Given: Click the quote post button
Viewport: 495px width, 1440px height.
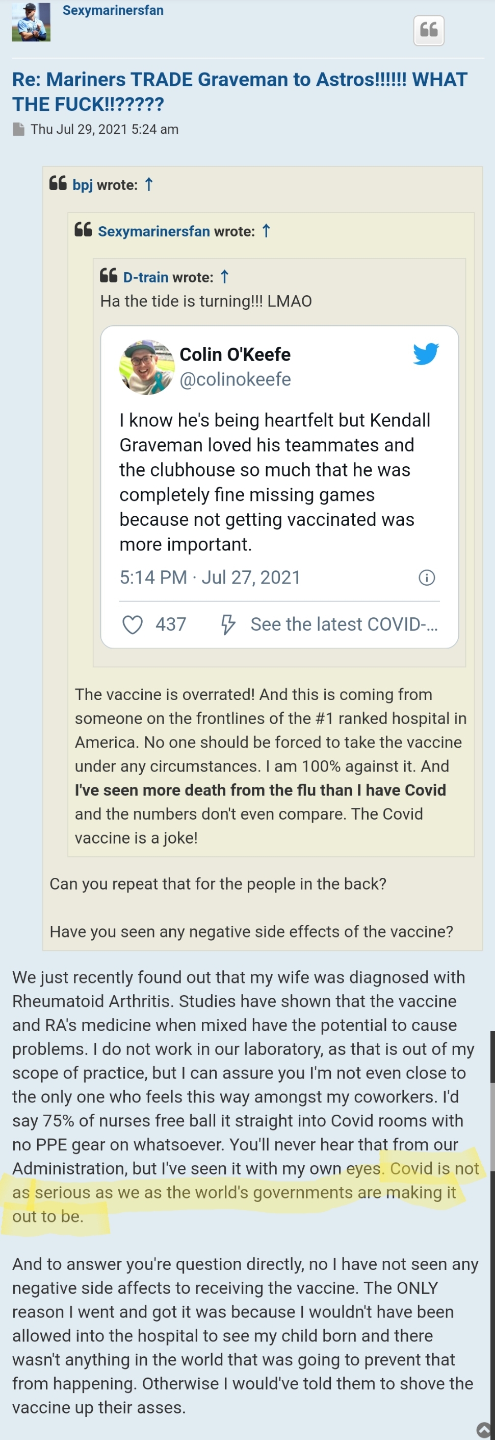Looking at the screenshot, I should (x=429, y=30).
